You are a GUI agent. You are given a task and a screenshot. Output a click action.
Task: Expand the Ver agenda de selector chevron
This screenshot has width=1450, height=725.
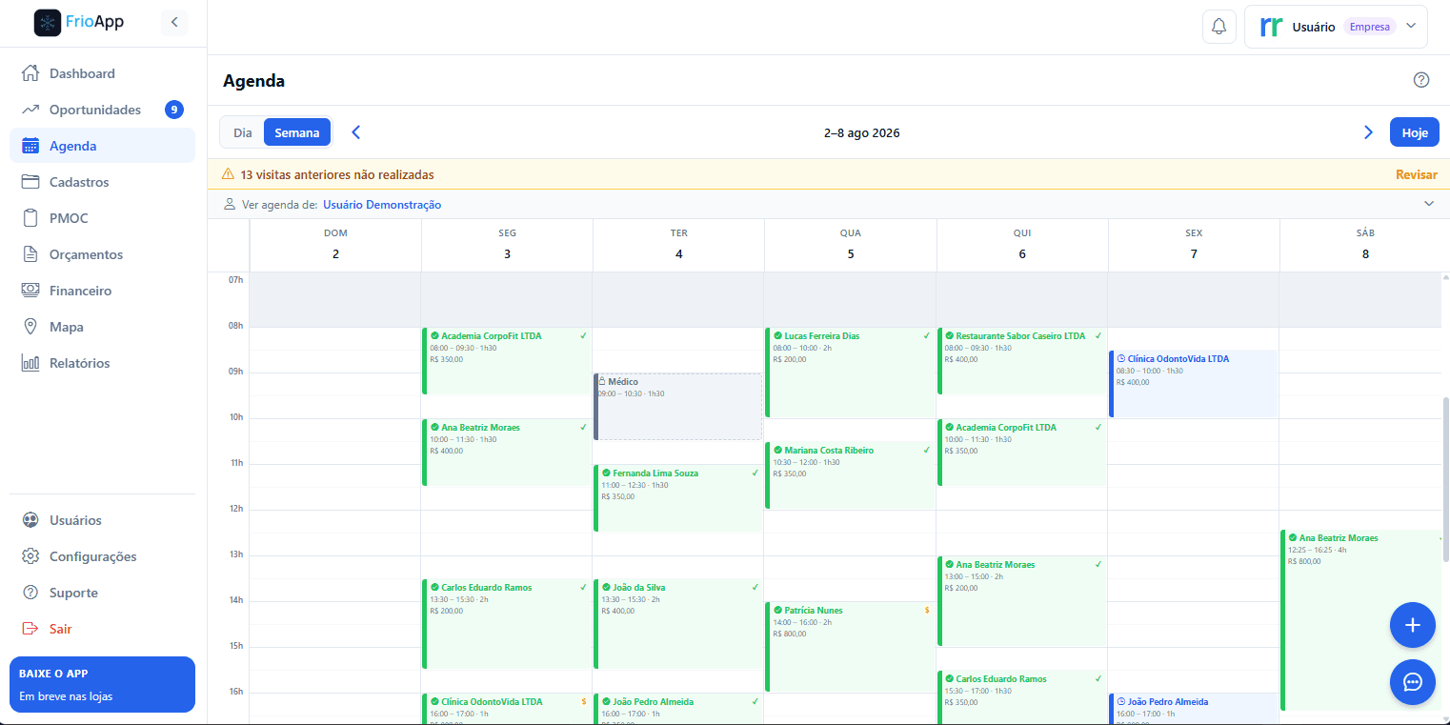(1429, 204)
